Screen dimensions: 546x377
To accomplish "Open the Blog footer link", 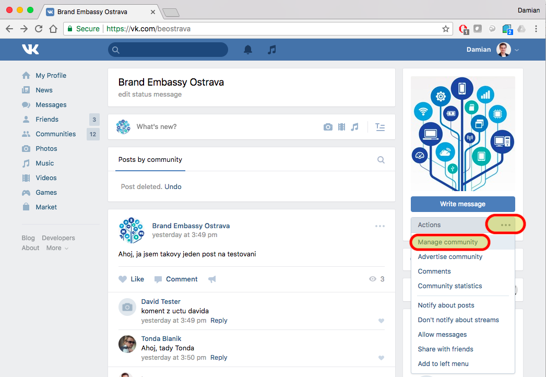I will 28,238.
